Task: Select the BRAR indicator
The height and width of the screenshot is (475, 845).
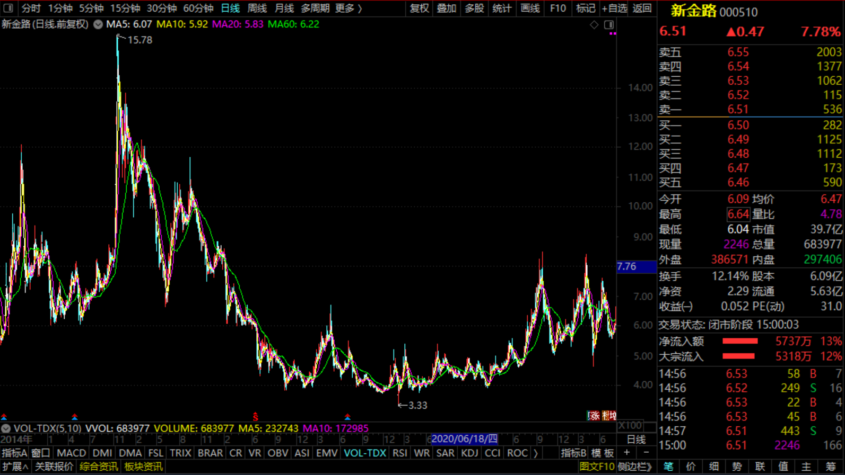Action: point(210,453)
